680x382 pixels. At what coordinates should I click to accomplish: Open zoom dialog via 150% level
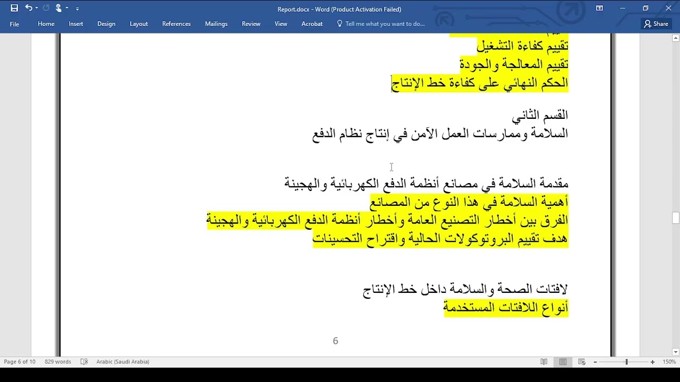pyautogui.click(x=669, y=362)
